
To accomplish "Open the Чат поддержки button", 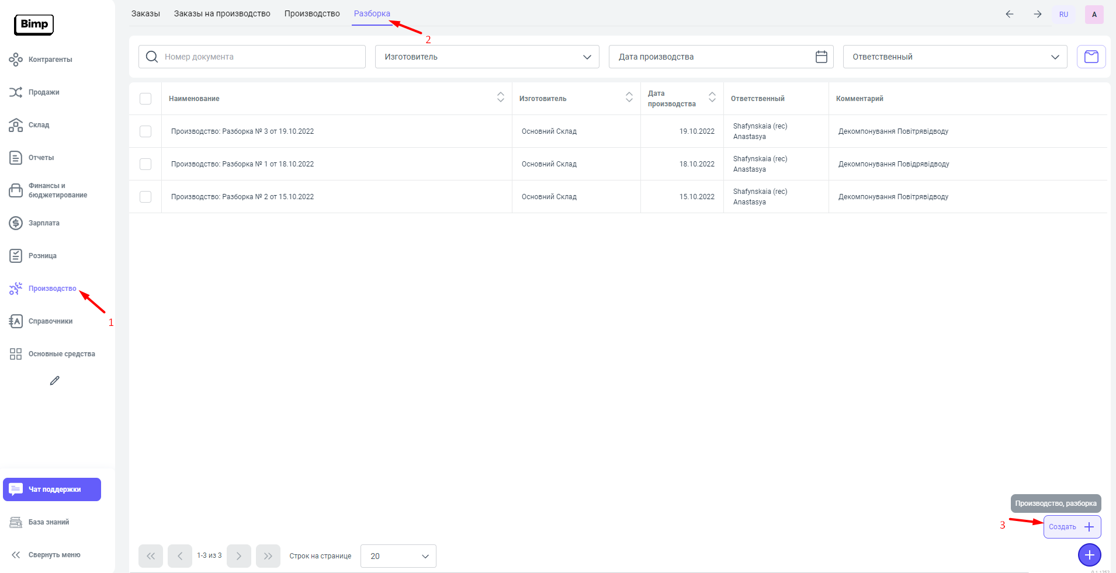I will point(52,489).
